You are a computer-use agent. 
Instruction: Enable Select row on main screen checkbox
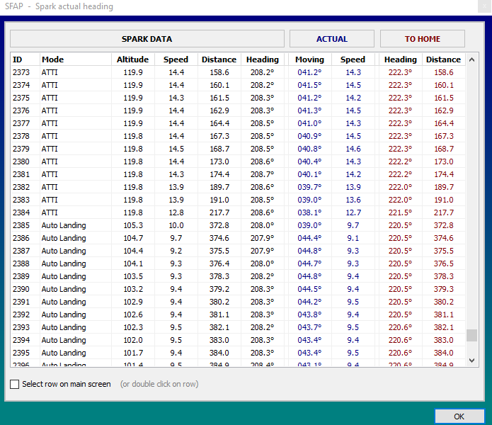point(15,384)
